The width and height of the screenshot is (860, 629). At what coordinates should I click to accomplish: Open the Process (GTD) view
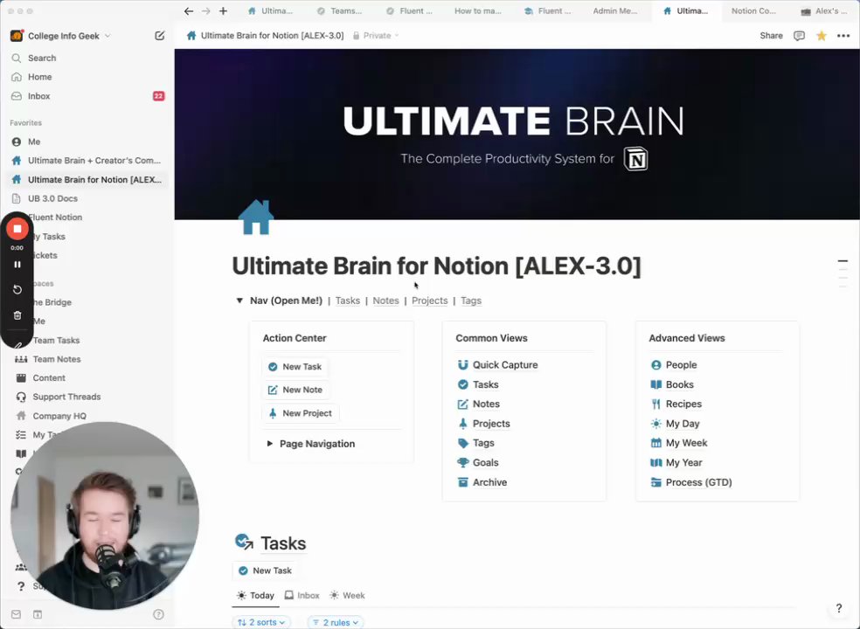pyautogui.click(x=691, y=482)
